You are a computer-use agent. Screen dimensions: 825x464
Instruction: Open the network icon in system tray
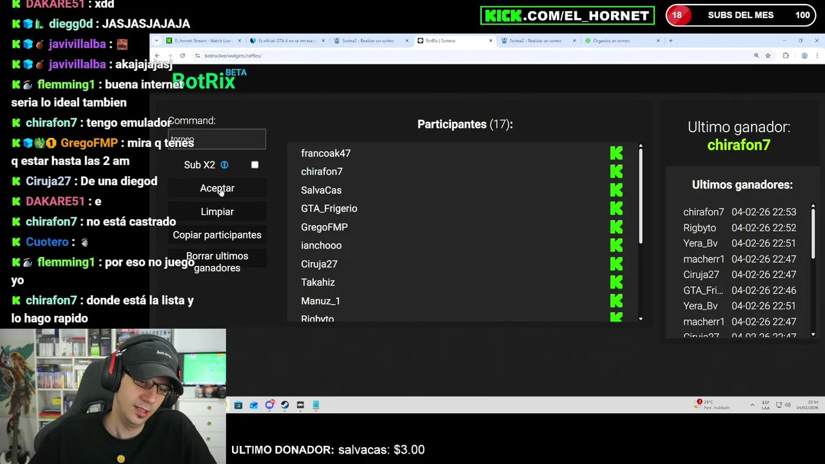779,405
